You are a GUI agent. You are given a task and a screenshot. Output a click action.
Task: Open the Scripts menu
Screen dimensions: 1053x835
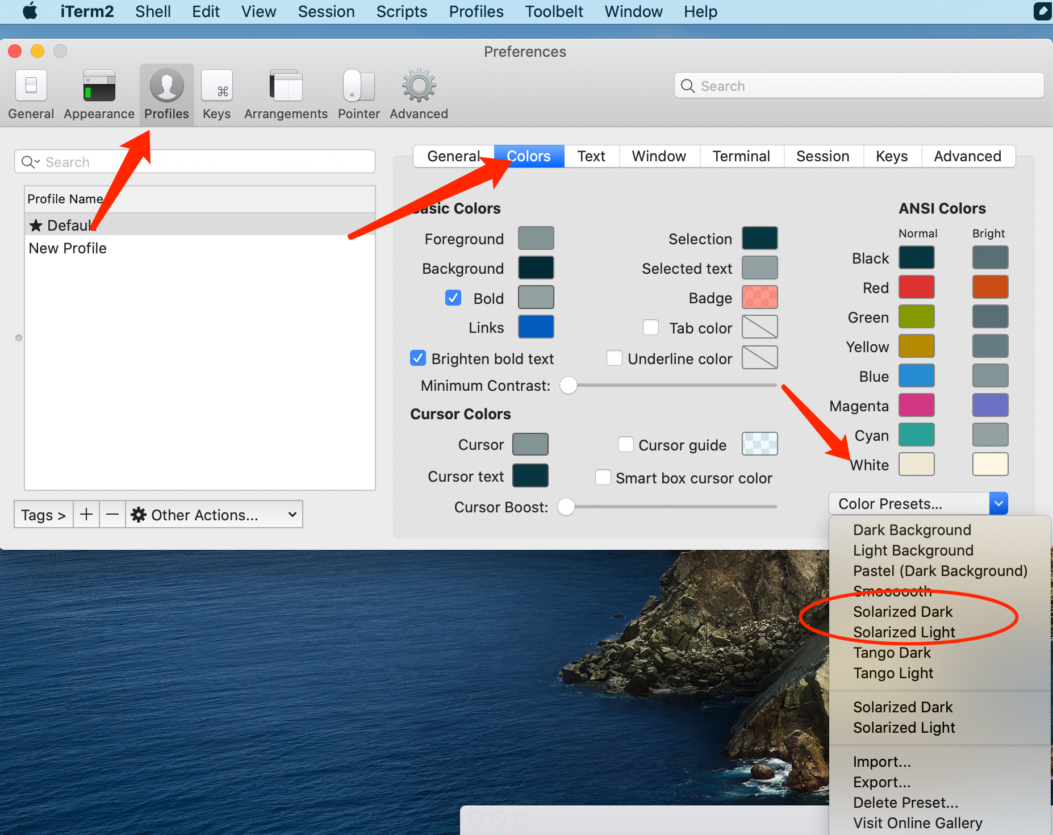(x=402, y=11)
